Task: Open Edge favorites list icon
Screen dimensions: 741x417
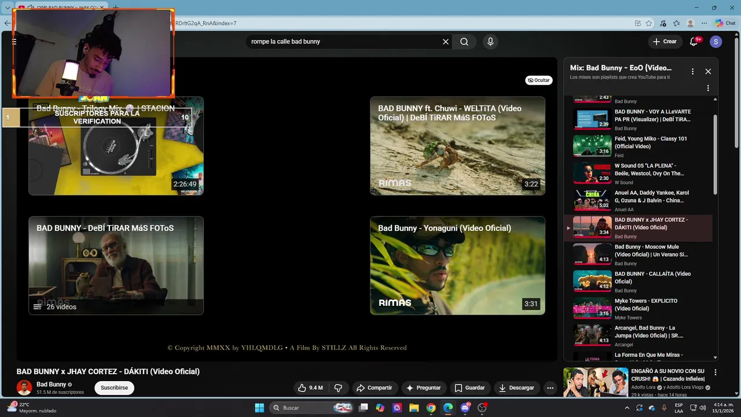Action: [676, 23]
